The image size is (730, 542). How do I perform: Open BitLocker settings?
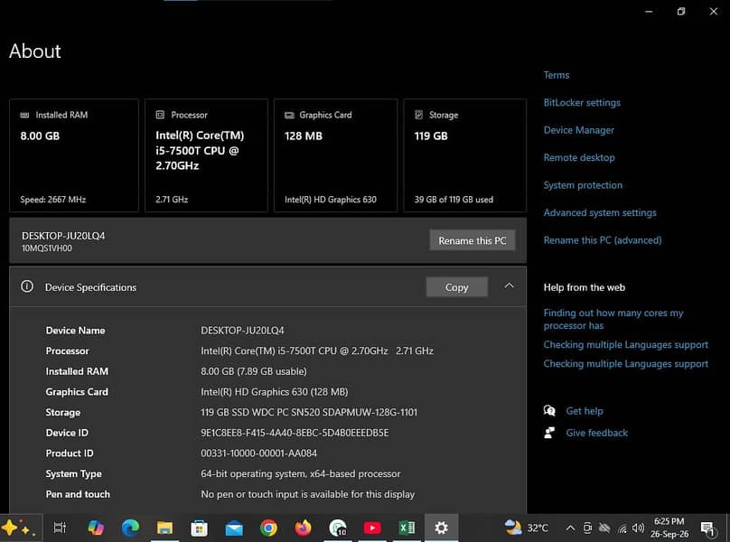(582, 102)
